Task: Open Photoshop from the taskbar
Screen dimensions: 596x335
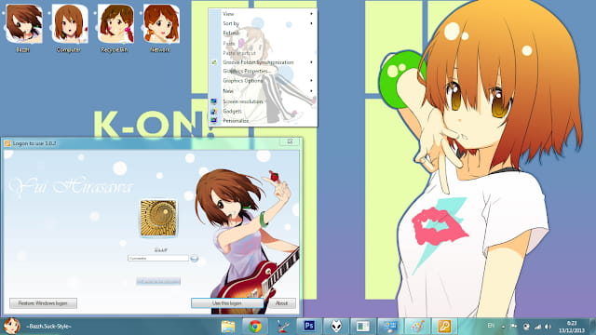Action: pos(309,326)
